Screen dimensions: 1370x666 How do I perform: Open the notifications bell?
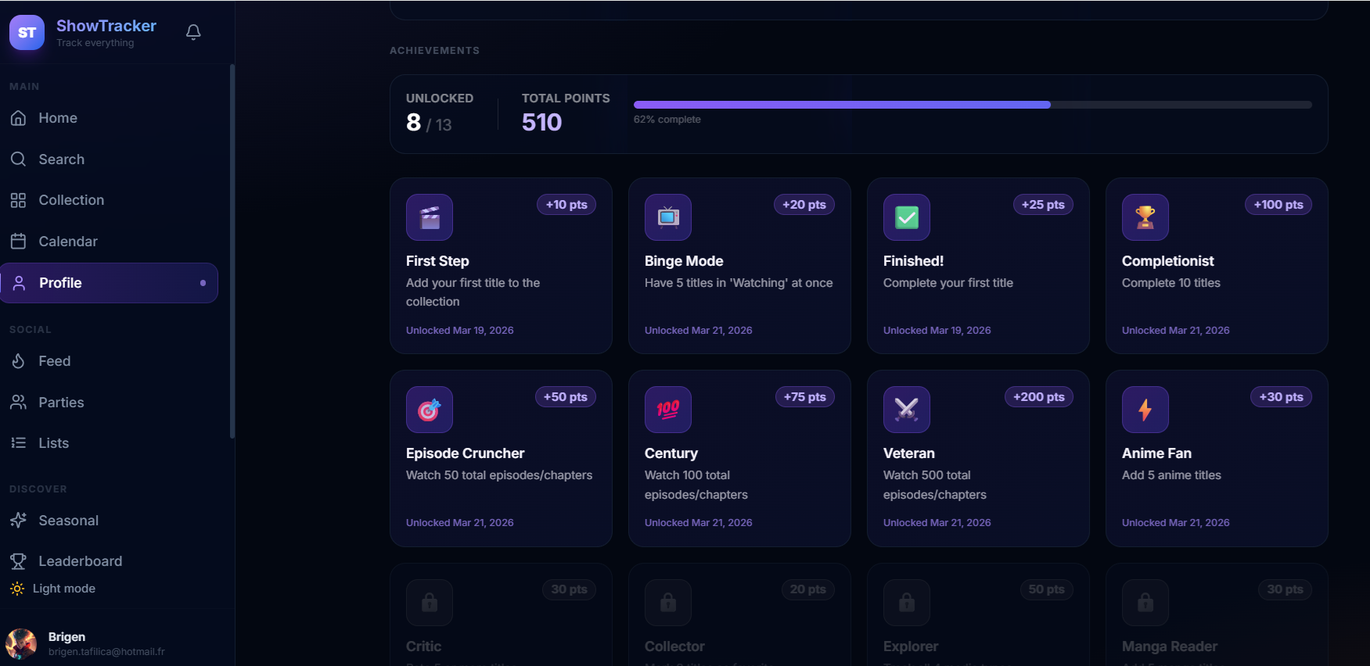coord(193,32)
